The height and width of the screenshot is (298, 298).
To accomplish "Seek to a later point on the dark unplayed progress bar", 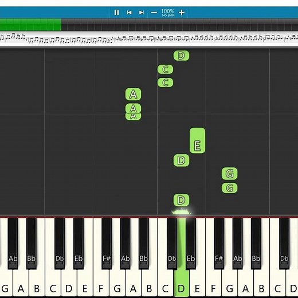I will [179, 25].
